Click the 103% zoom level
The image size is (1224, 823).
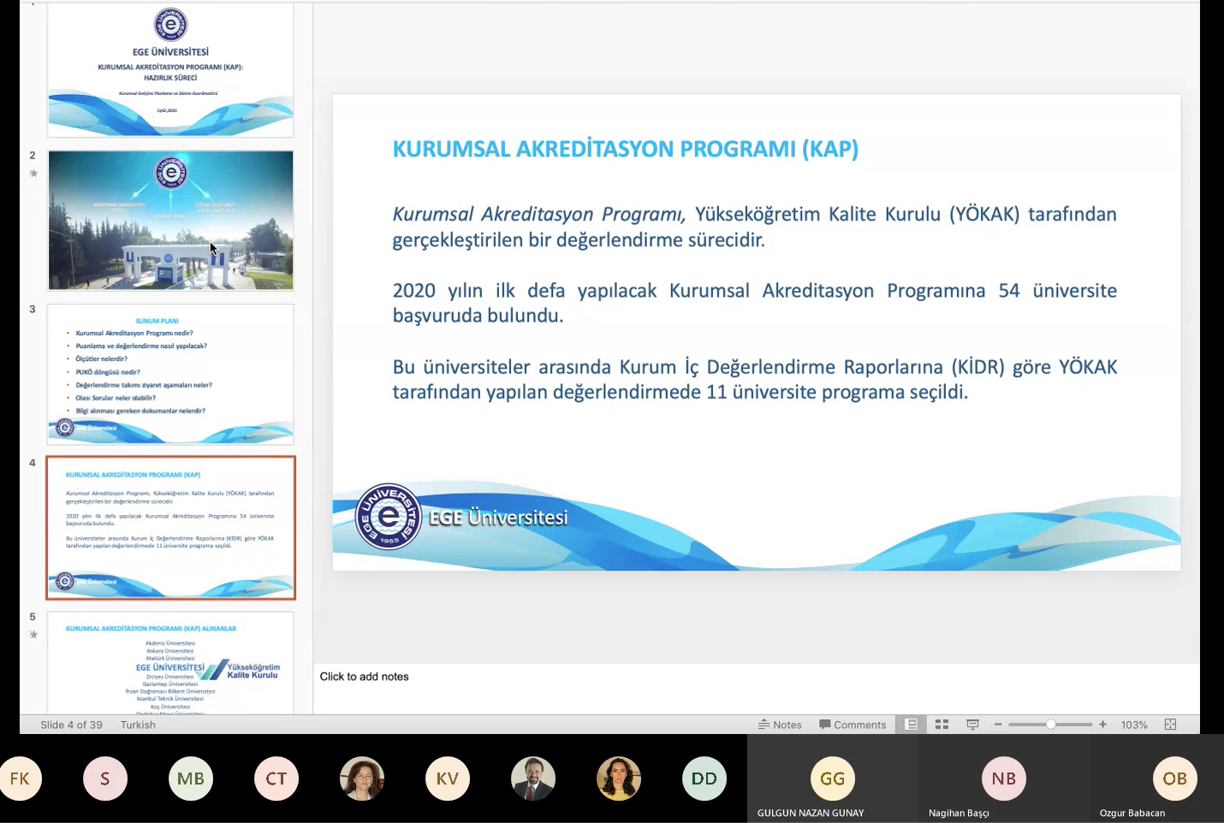1134,725
